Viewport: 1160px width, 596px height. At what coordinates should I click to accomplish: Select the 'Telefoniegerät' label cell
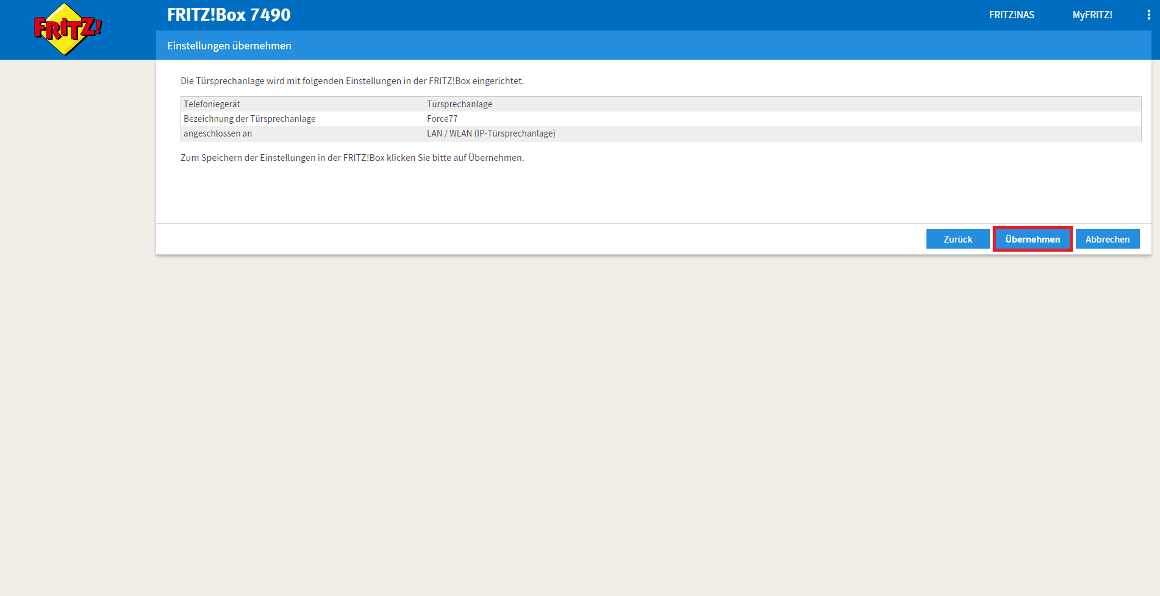212,104
